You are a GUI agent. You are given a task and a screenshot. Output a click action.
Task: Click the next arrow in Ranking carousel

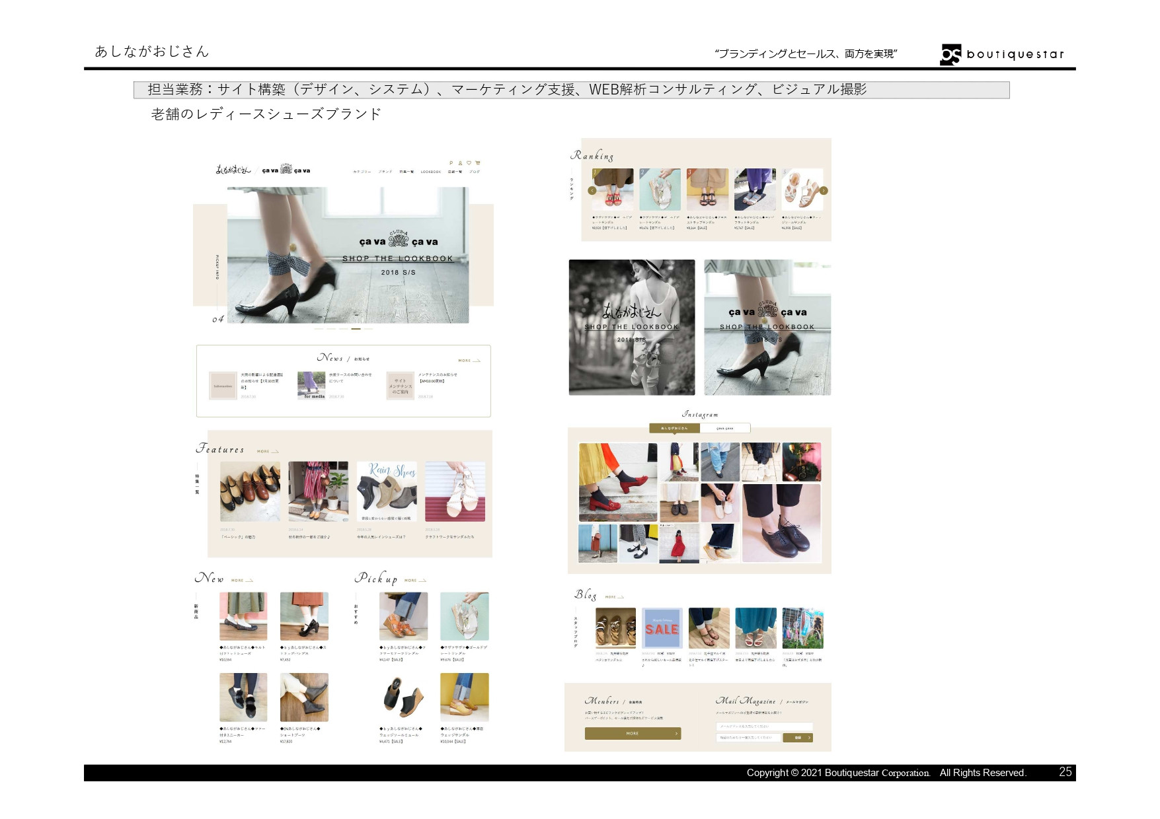824,190
